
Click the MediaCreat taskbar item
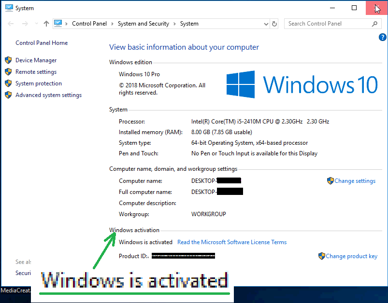pyautogui.click(x=15, y=290)
